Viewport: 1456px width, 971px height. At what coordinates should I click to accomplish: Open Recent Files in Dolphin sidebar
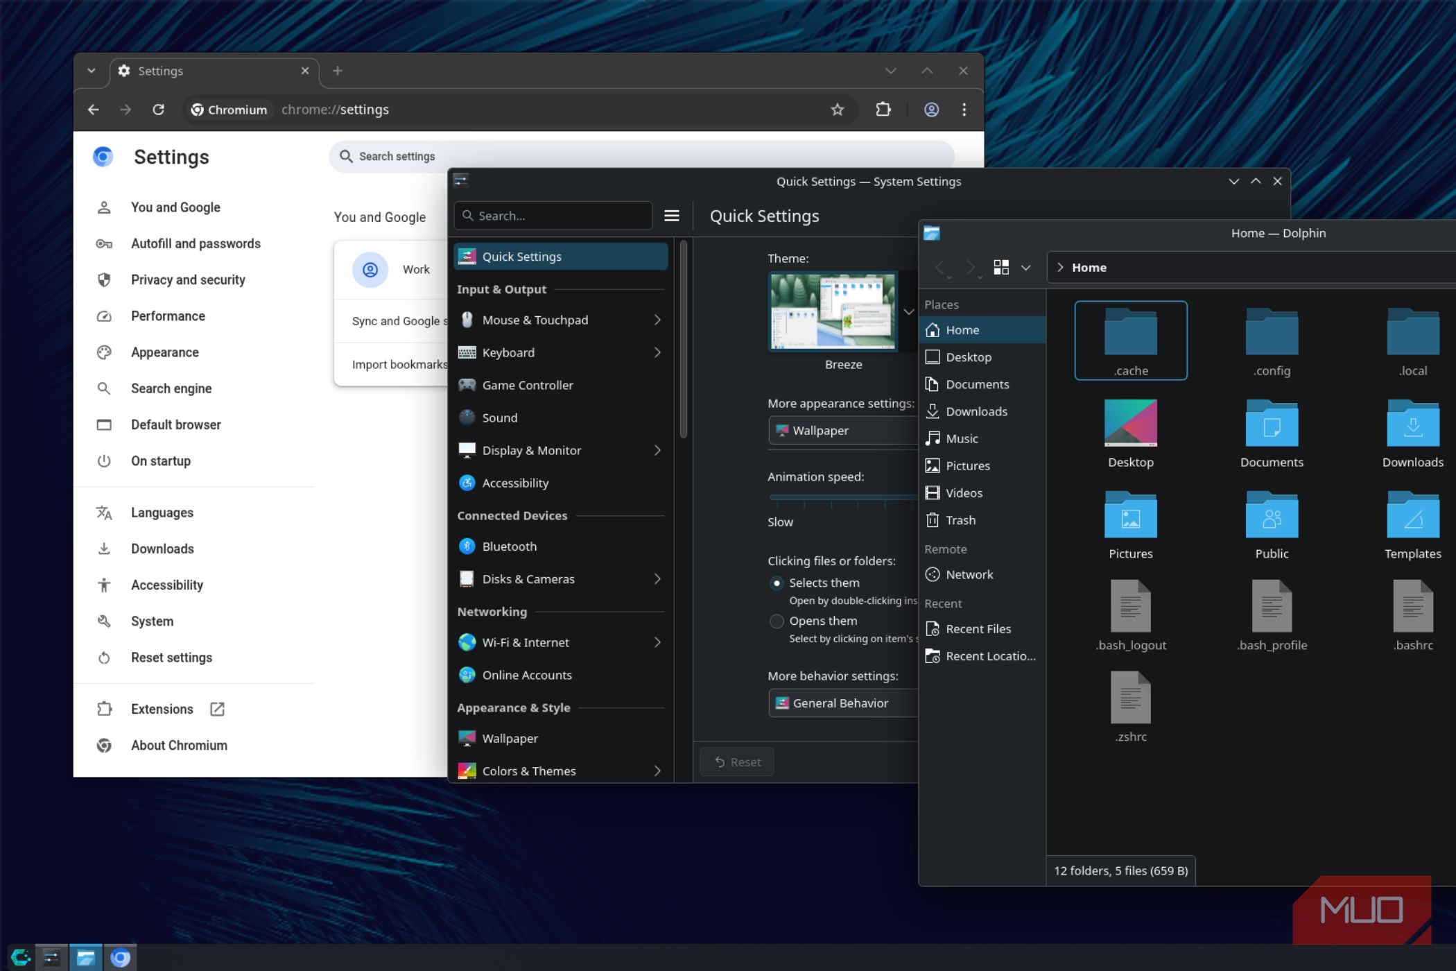(982, 629)
